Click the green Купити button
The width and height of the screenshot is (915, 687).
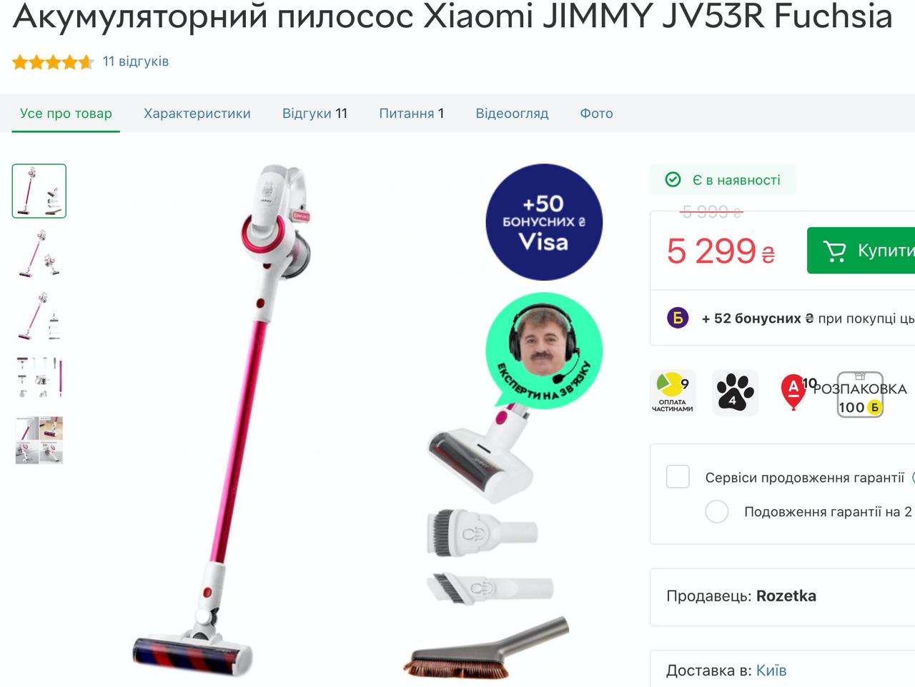pyautogui.click(x=861, y=251)
